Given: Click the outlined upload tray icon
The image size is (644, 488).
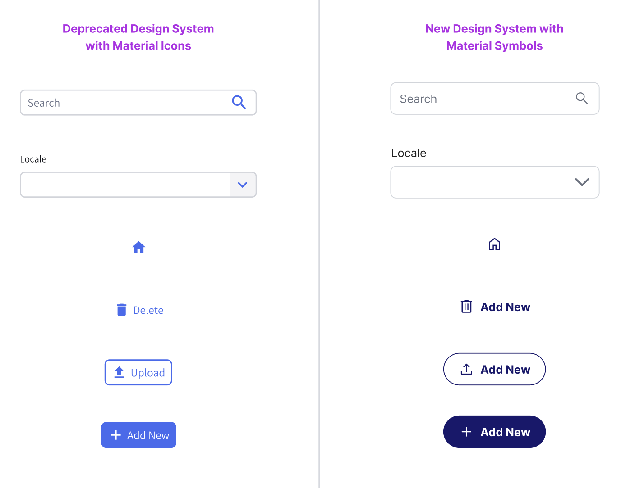Looking at the screenshot, I should tap(466, 370).
